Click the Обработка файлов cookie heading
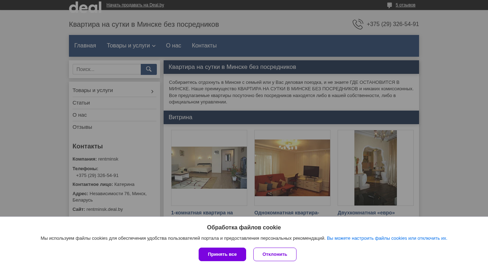The height and width of the screenshot is (274, 488). click(244, 228)
